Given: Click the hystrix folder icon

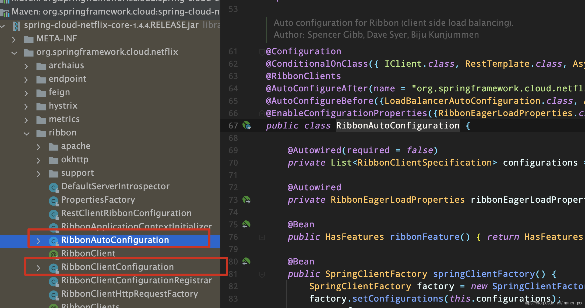Looking at the screenshot, I should coord(41,106).
